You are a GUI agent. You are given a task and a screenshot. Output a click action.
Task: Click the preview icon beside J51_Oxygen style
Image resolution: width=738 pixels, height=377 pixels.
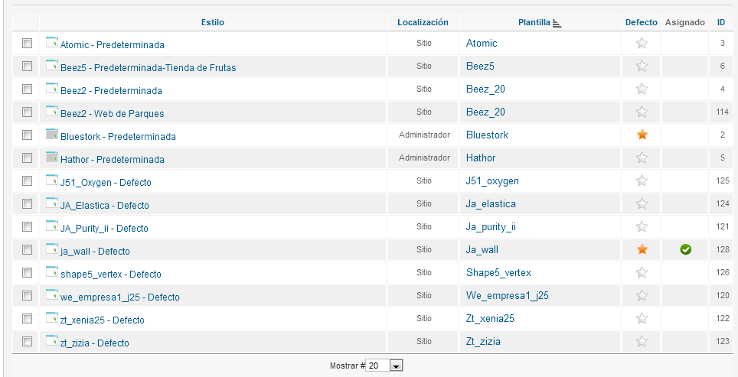(52, 180)
